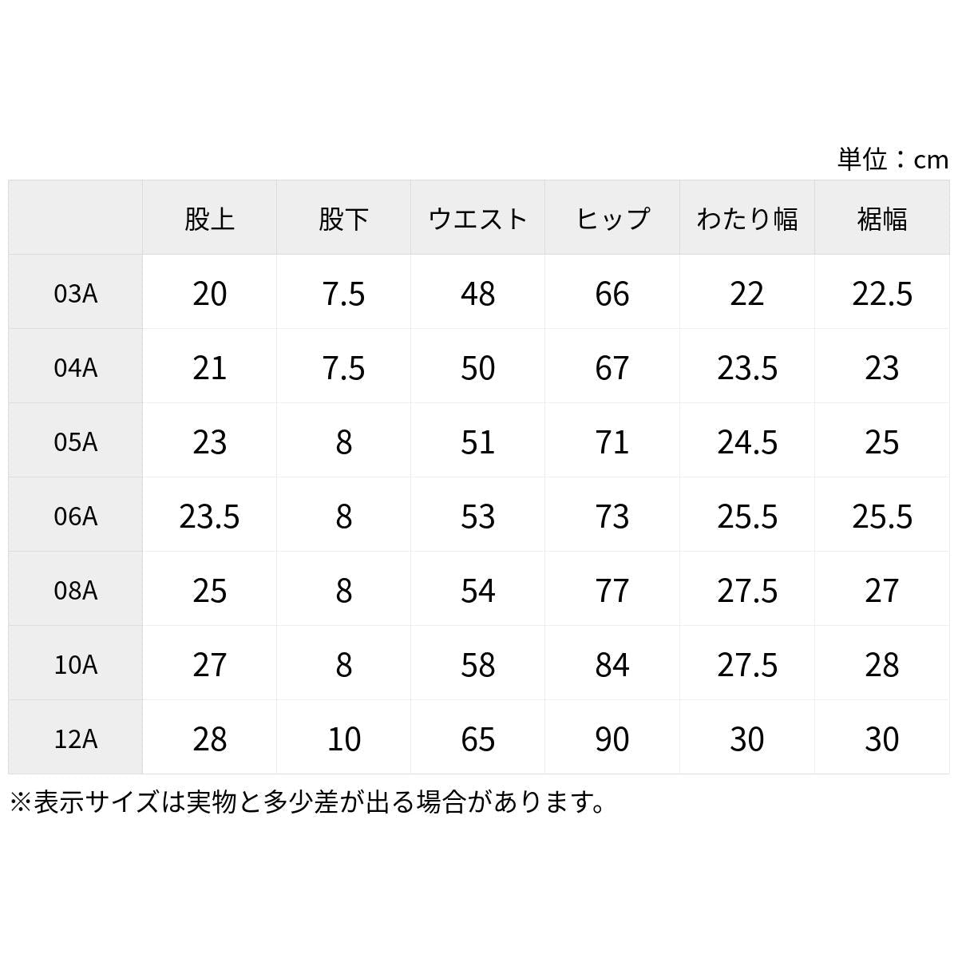This screenshot has width=958, height=958.
Task: Select the 03A size row label
Action: [x=75, y=292]
